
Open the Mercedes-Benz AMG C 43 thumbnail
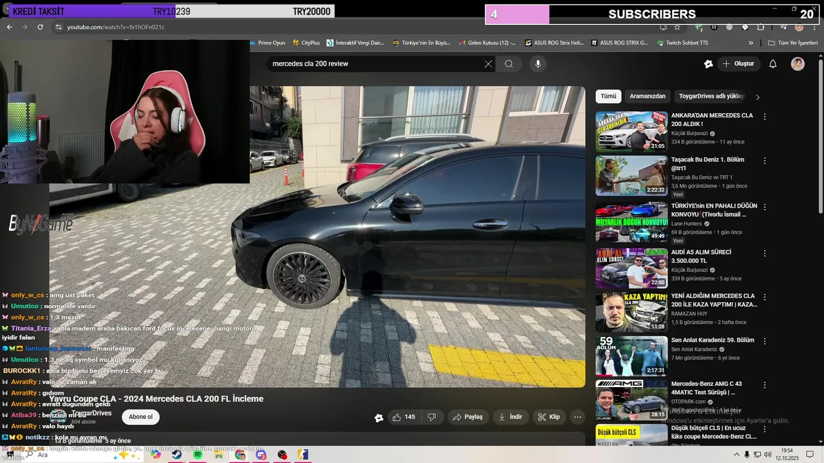pos(632,400)
